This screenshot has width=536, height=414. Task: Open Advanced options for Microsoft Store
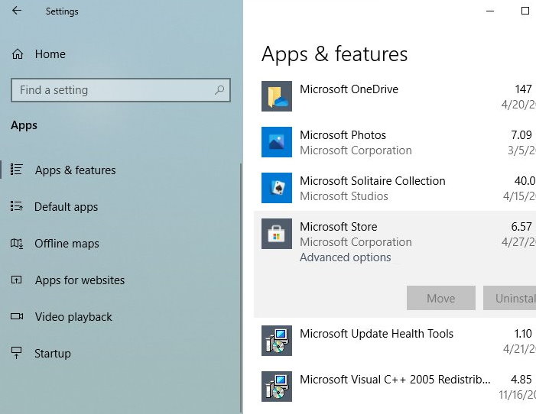(346, 257)
